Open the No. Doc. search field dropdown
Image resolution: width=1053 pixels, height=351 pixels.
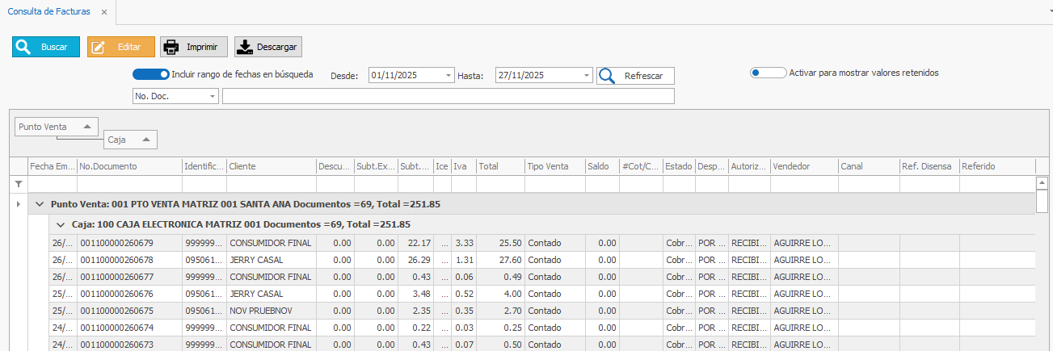(x=213, y=96)
